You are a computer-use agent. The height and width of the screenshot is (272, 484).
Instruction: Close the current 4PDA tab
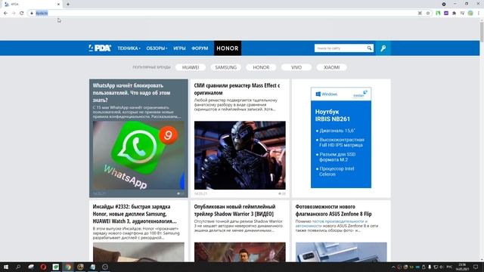(59, 4)
